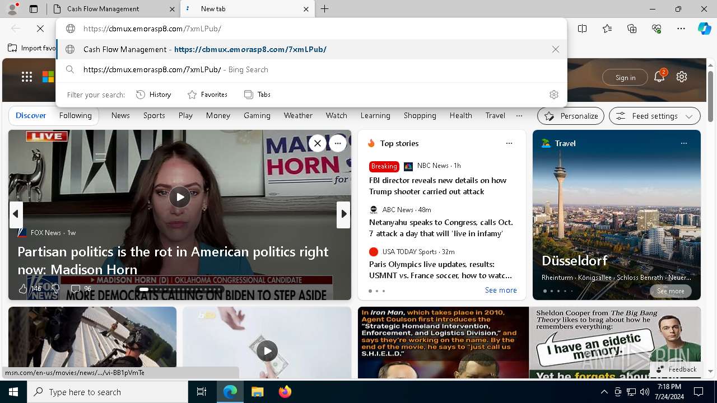Dislike the Madison Horn story

pos(55,289)
